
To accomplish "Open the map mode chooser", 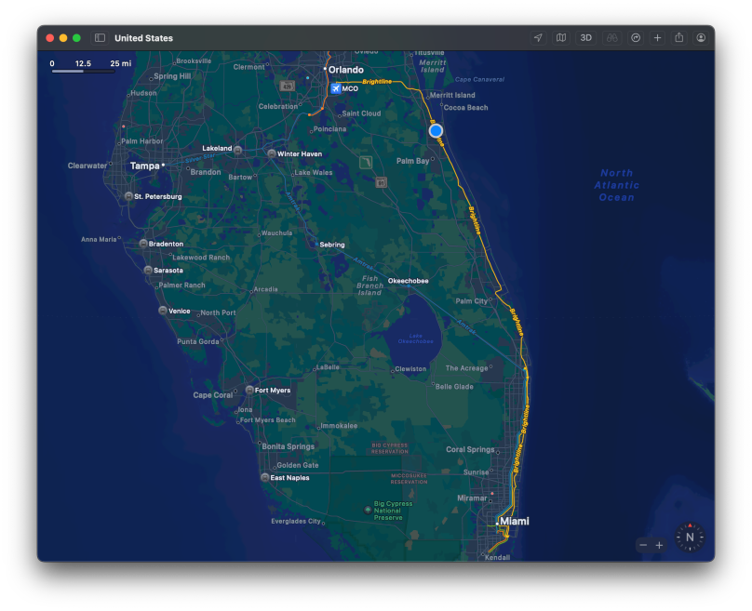I will point(560,38).
